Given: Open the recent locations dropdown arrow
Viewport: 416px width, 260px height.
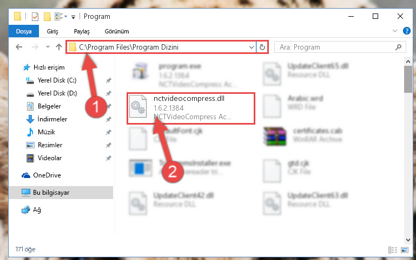Looking at the screenshot, I should point(48,47).
